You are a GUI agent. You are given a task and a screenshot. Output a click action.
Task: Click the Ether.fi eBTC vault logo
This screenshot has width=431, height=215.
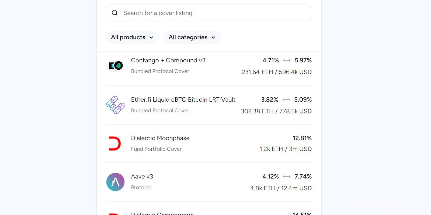[x=115, y=105]
